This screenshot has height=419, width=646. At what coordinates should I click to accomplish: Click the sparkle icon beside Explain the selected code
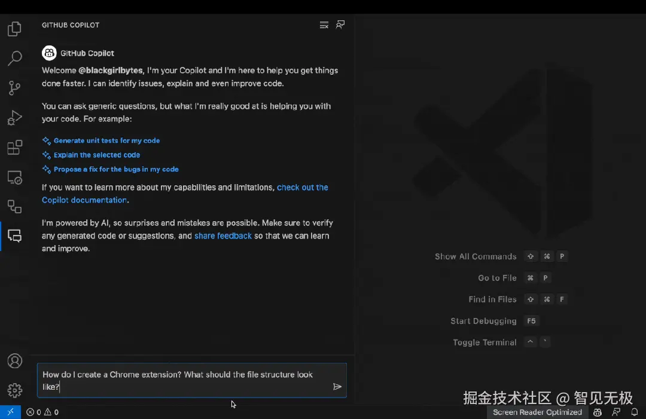tap(47, 155)
